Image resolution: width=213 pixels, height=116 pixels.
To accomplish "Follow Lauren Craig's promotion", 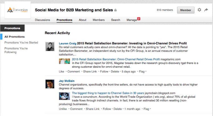I will [x=104, y=71].
